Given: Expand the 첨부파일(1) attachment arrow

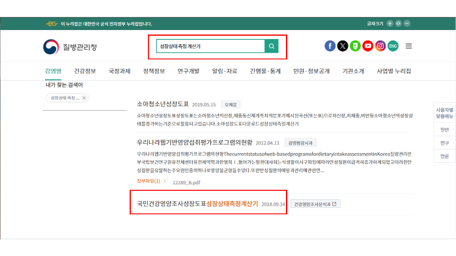Looking at the screenshot, I should click(x=165, y=181).
